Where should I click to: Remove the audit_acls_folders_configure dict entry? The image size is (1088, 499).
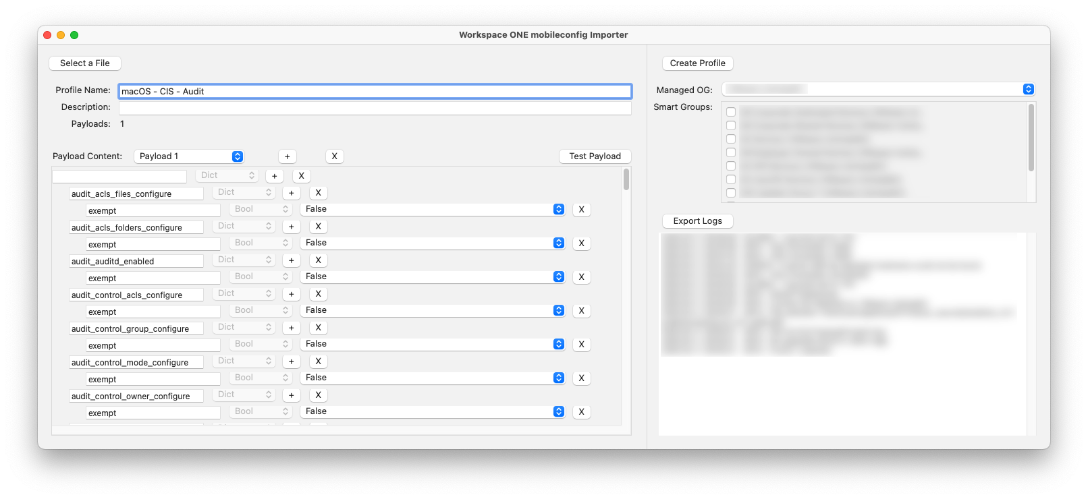pos(318,227)
